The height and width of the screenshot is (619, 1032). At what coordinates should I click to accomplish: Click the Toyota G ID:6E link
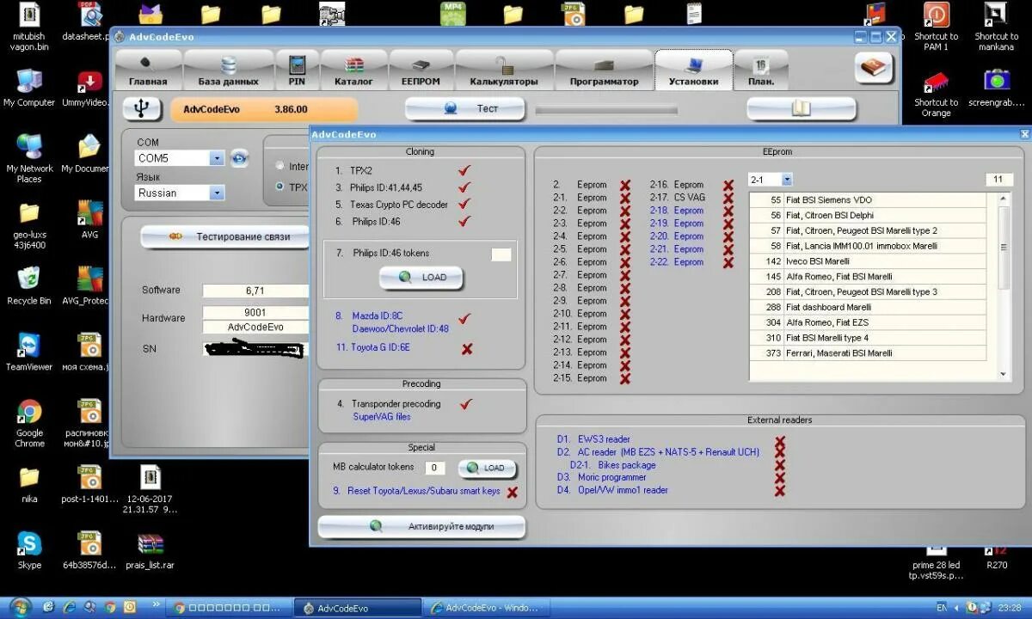coord(380,347)
